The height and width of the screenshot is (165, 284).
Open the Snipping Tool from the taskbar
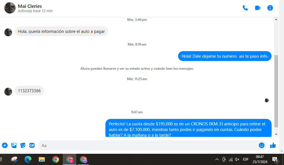click(x=14, y=159)
